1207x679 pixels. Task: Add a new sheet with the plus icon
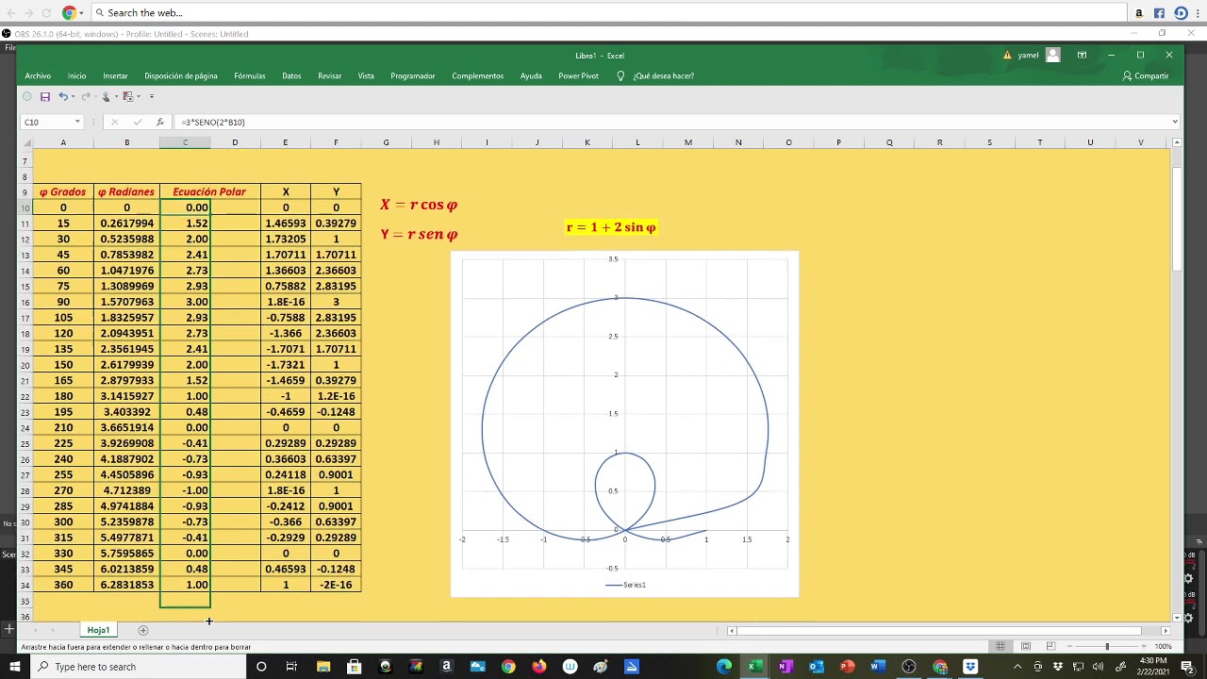[143, 630]
